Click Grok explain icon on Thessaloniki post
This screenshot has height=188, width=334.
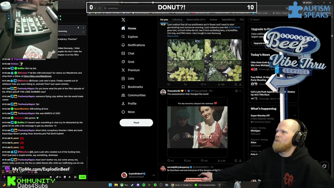tap(236, 91)
